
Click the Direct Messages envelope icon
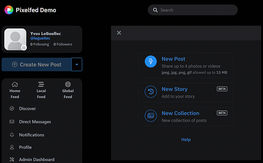(12, 122)
